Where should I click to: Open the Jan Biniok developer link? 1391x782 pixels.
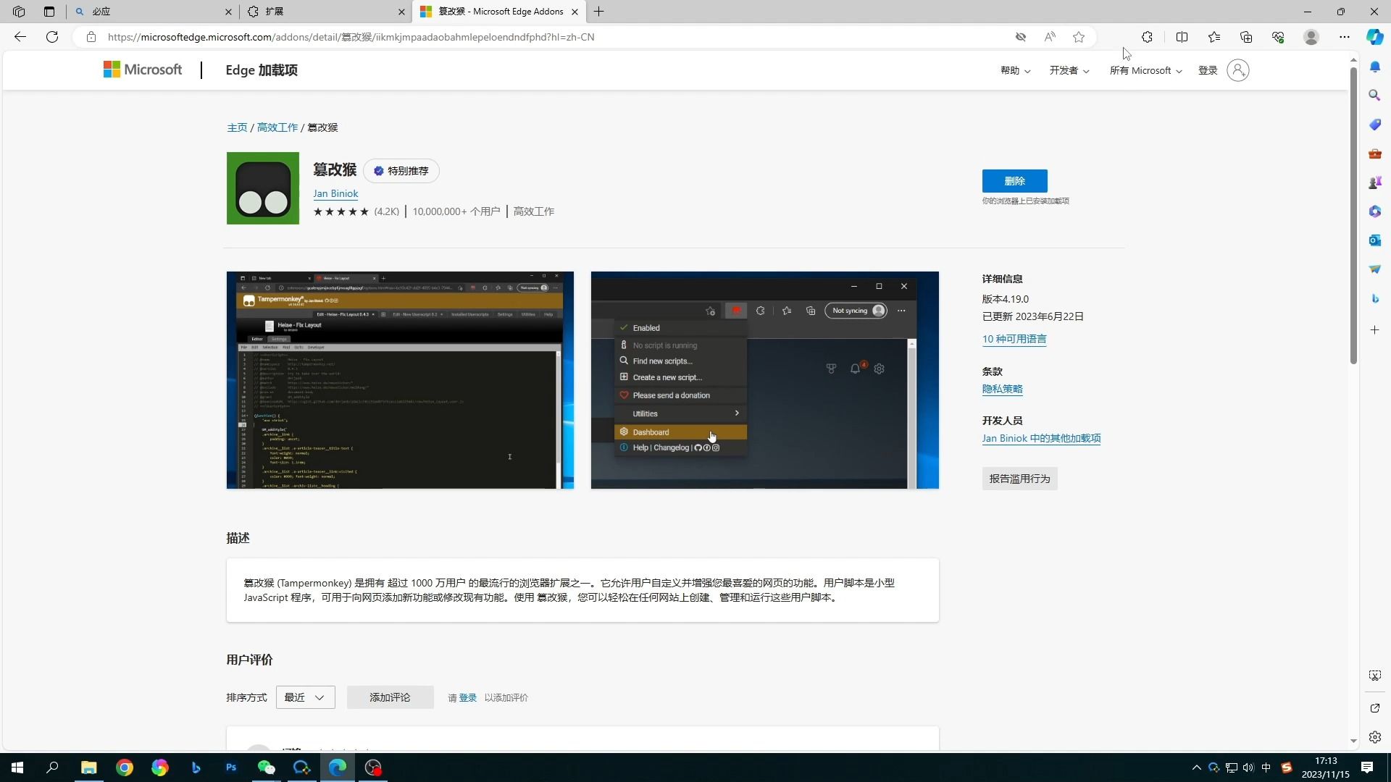(335, 193)
